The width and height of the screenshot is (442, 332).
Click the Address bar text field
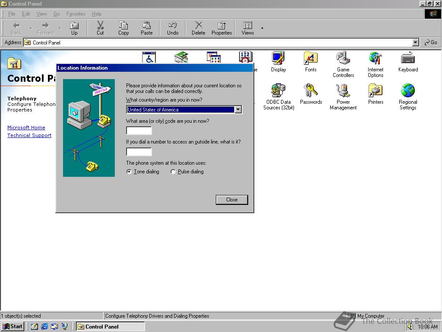pos(218,43)
